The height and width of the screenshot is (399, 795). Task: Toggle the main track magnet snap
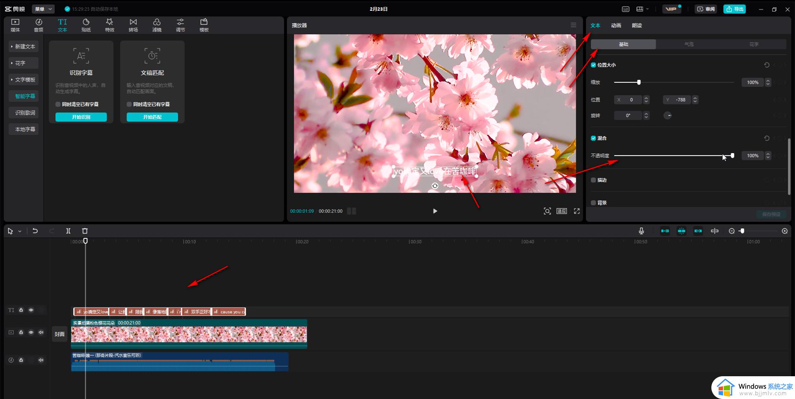[x=665, y=231]
